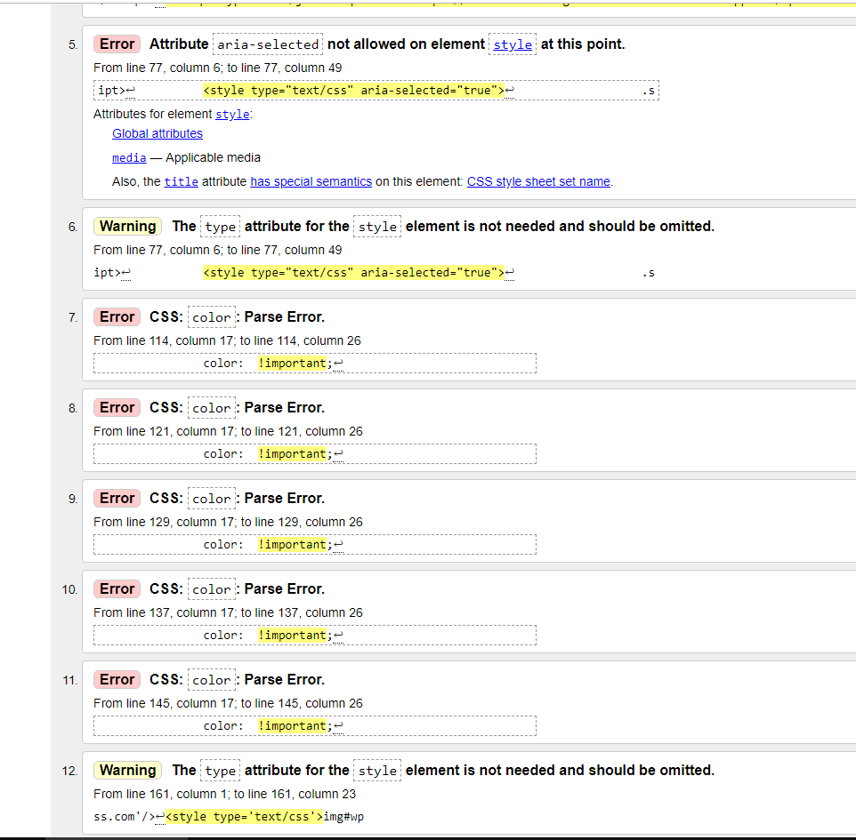Screen dimensions: 856x840
Task: Click highlighted !important code in message 8
Action: click(293, 454)
